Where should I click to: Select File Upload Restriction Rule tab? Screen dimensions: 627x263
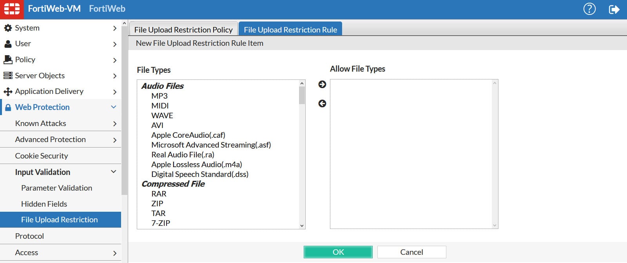tap(290, 29)
